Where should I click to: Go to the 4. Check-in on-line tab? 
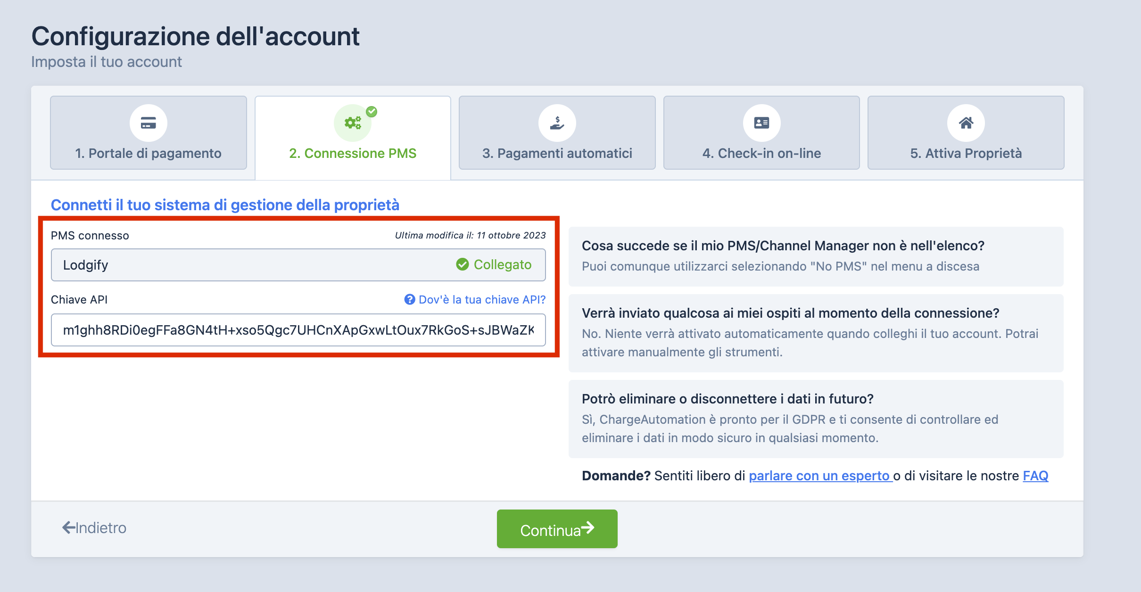[761, 153]
